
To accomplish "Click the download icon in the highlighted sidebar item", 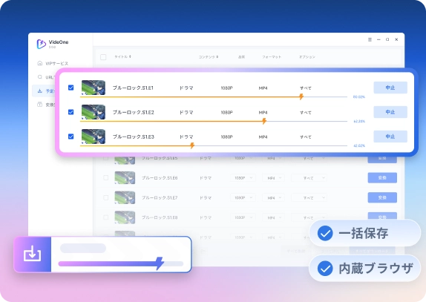I will tap(39, 91).
